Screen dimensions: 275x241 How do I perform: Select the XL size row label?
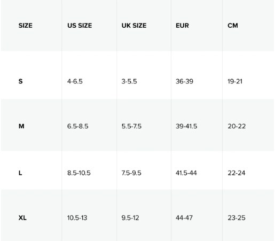(22, 218)
